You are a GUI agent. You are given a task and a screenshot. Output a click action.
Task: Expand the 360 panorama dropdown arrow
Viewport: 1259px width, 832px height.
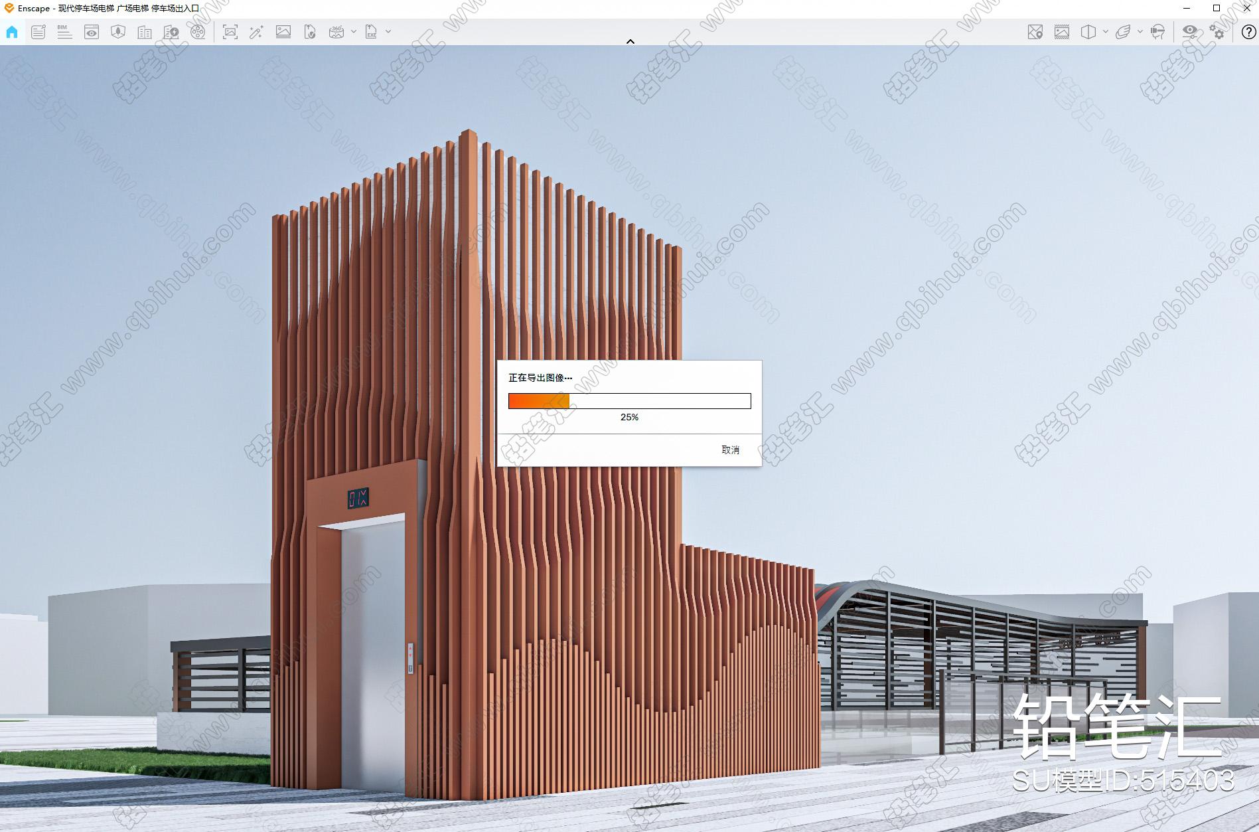tap(354, 31)
